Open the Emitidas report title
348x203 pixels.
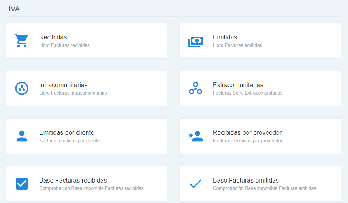tap(225, 37)
